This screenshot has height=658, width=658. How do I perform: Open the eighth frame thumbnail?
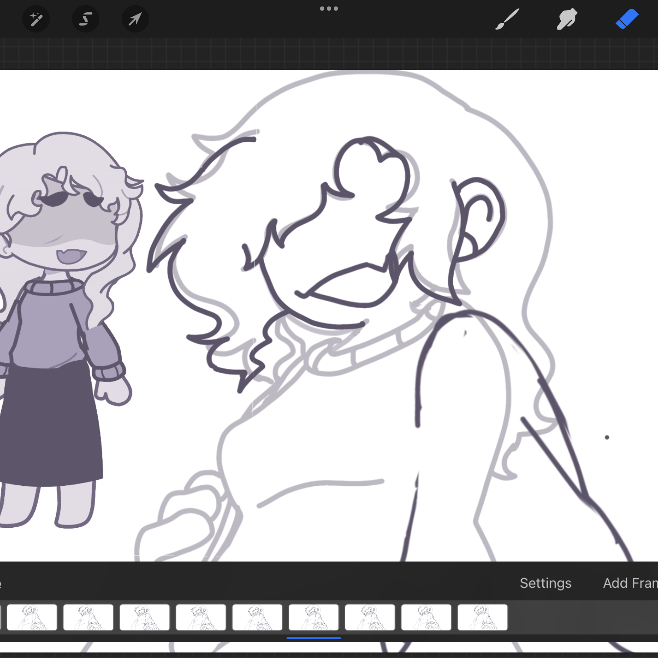(x=426, y=617)
